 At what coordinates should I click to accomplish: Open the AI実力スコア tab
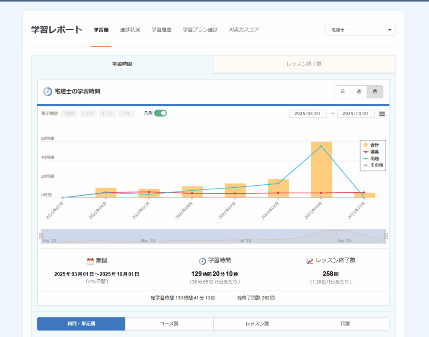(244, 30)
